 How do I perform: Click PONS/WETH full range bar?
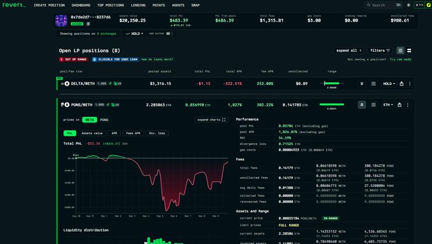point(332,105)
